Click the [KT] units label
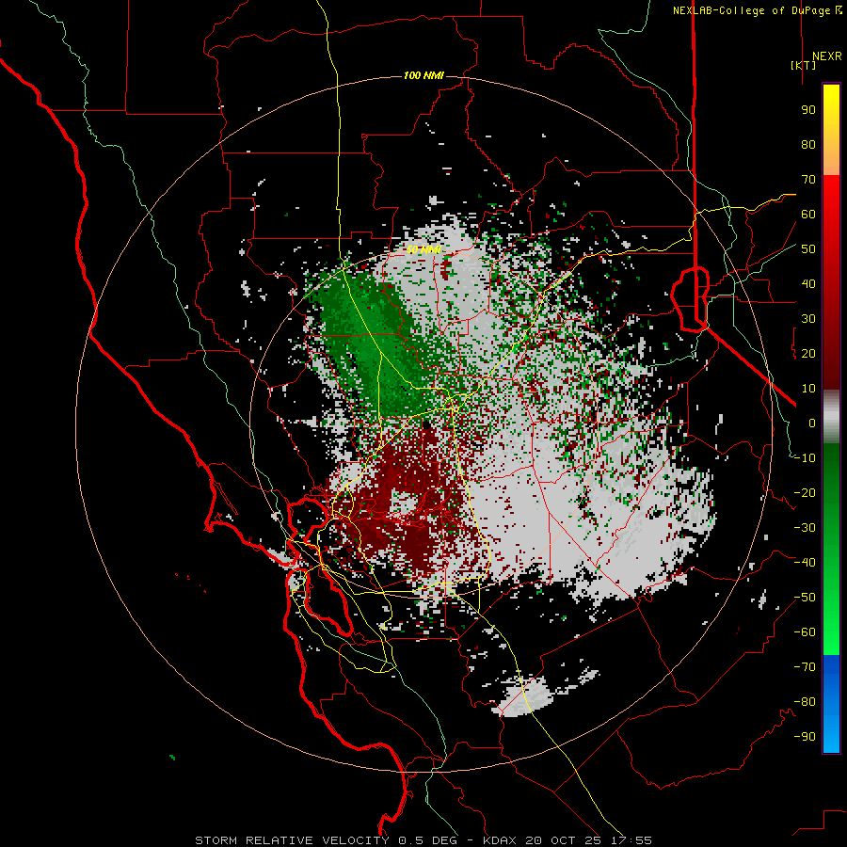Viewport: 847px width, 847px height. (804, 65)
